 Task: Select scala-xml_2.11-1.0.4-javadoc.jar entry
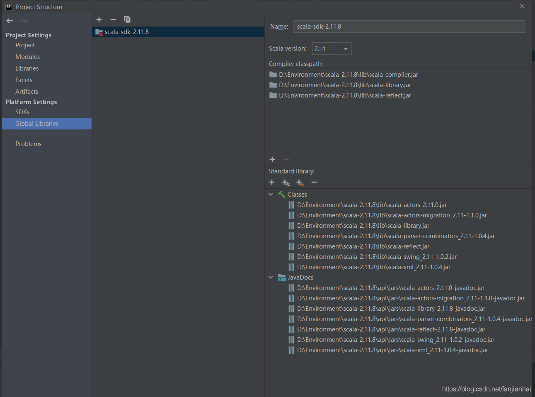392,350
